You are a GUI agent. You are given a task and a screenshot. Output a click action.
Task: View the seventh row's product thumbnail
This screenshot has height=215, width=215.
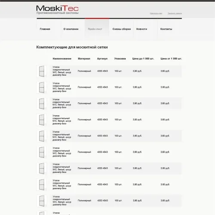point(42,168)
